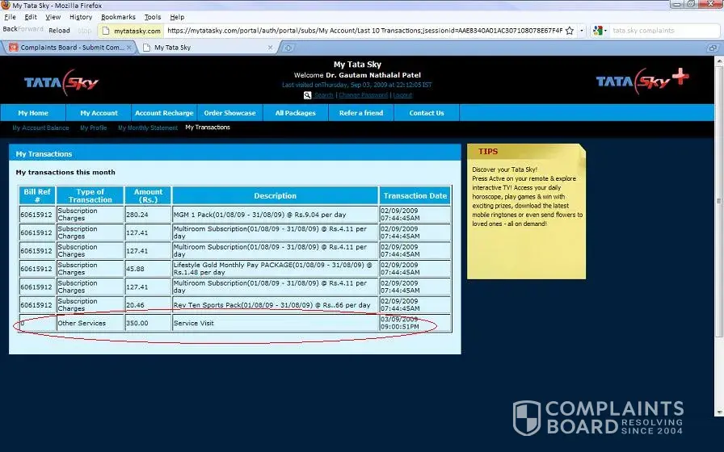
Task: Click Reload in the browser toolbar
Action: [59, 31]
